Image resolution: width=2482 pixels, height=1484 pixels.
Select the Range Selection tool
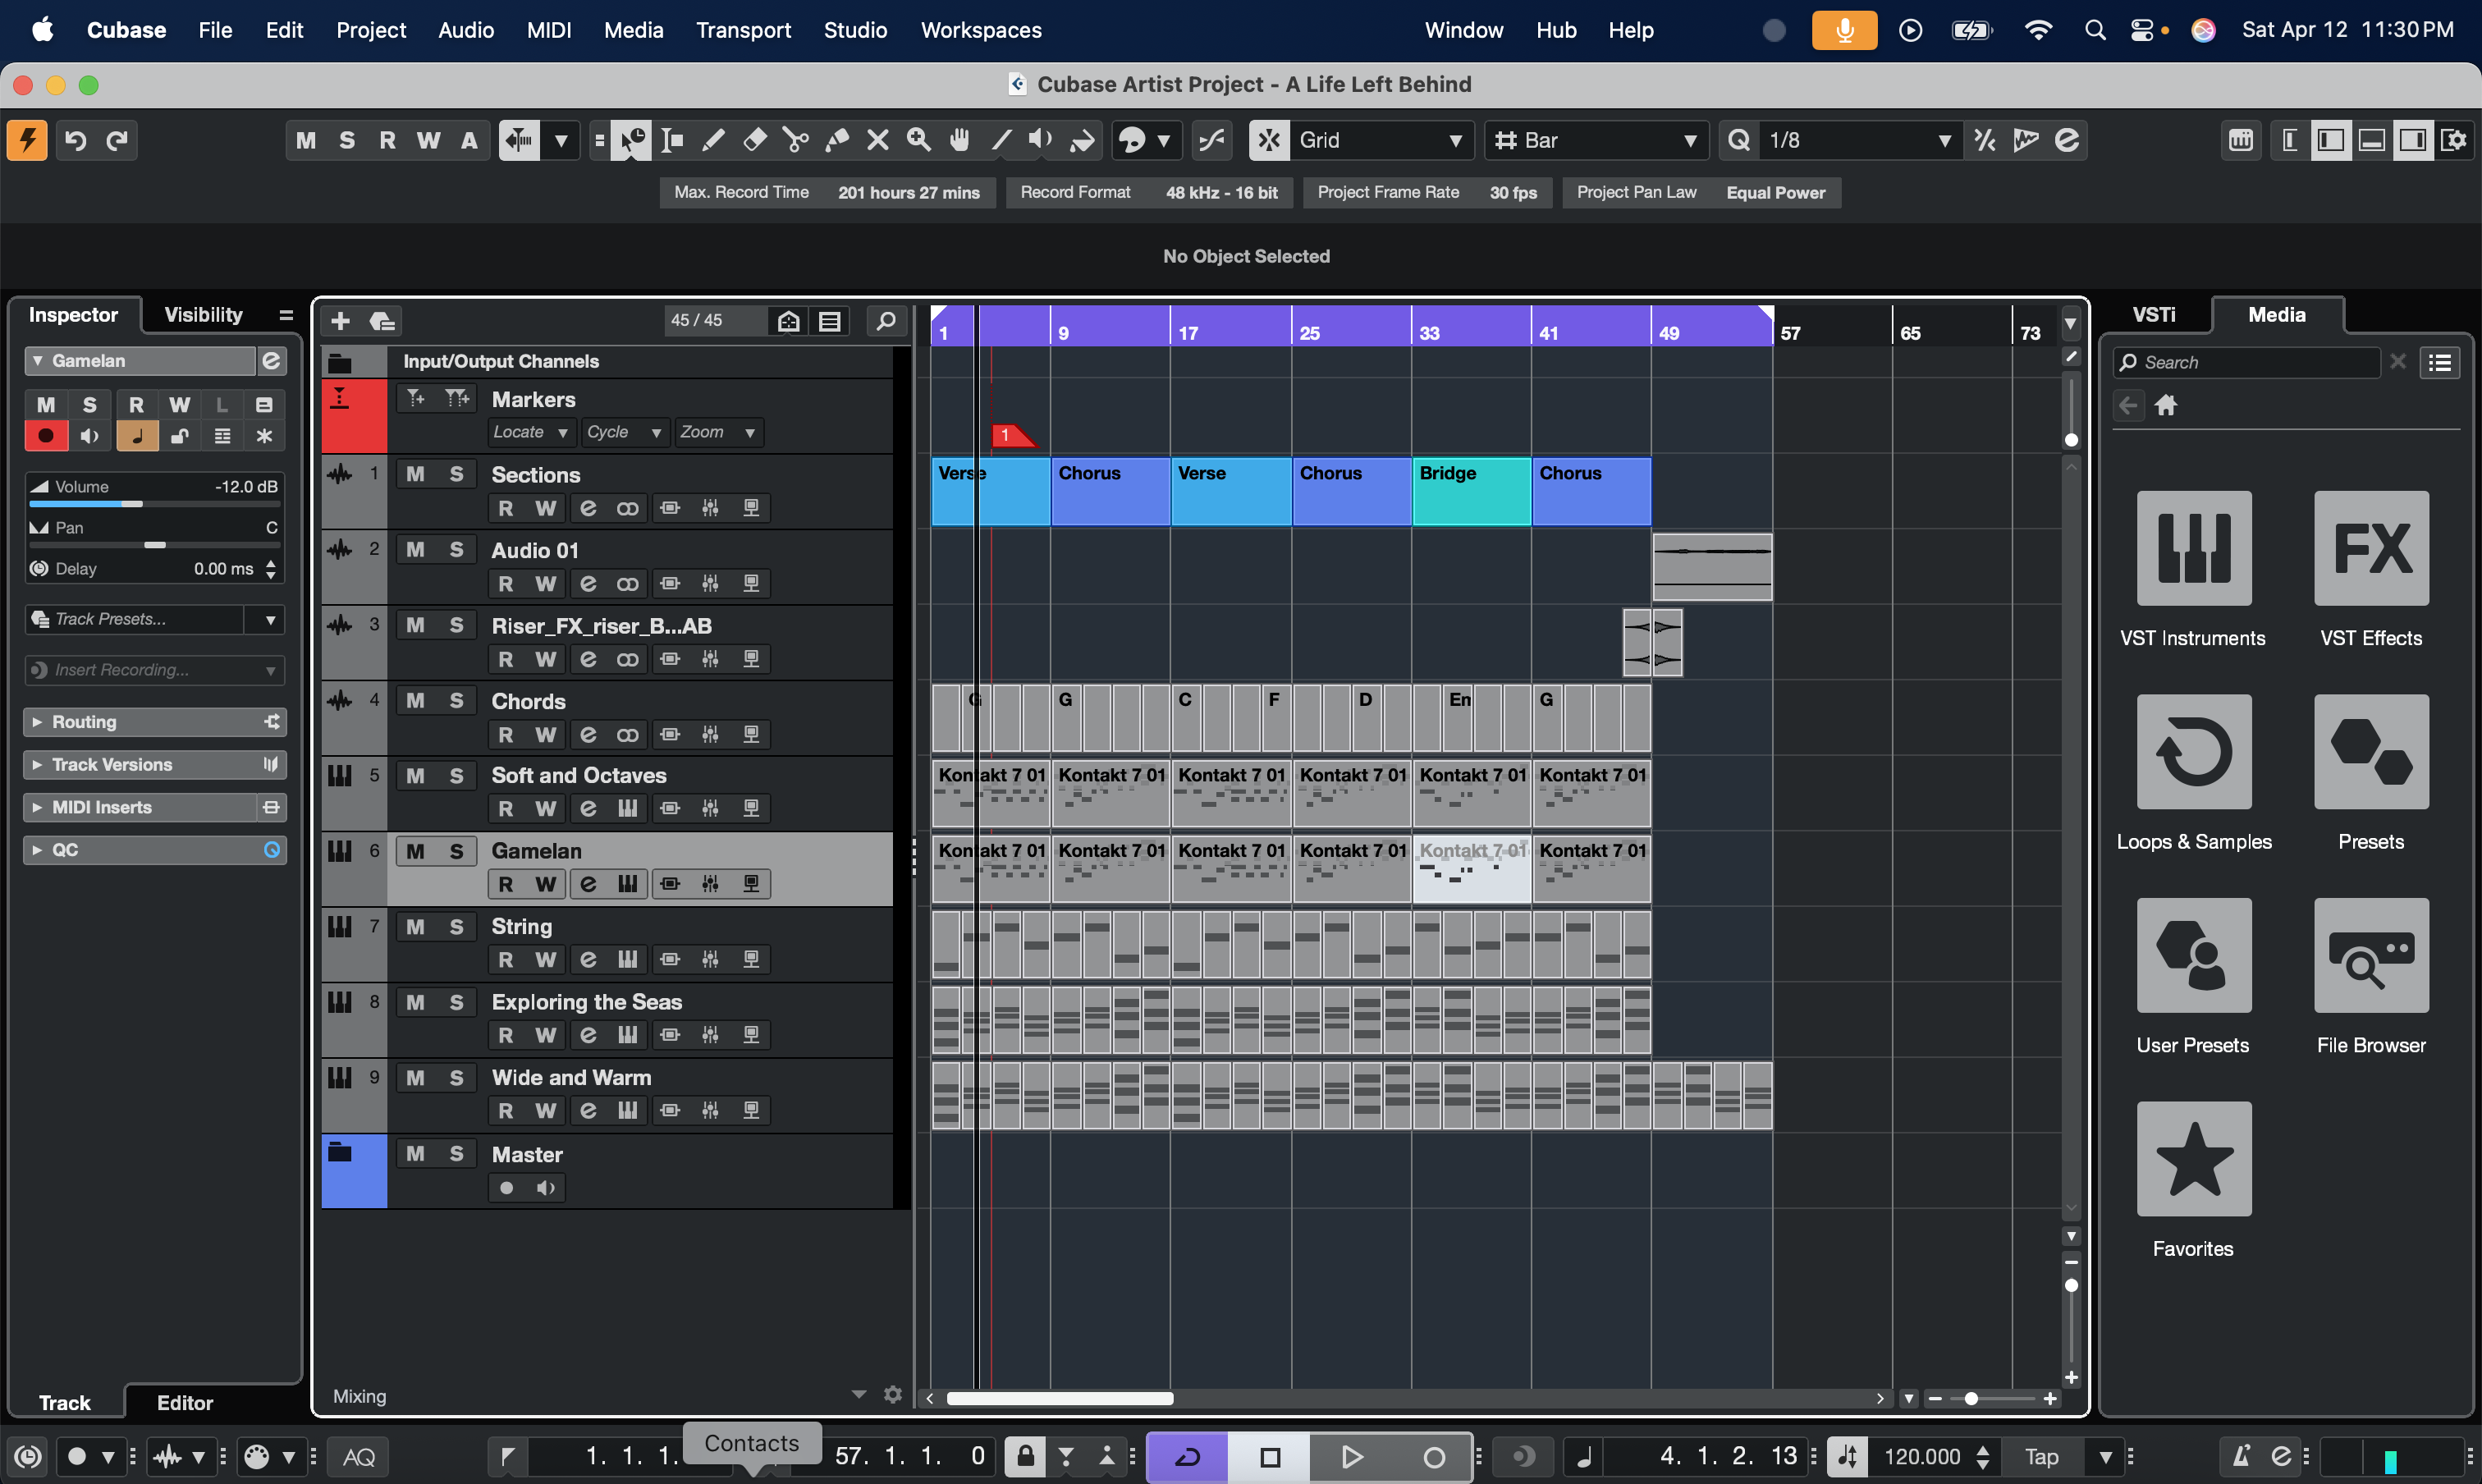[x=672, y=140]
